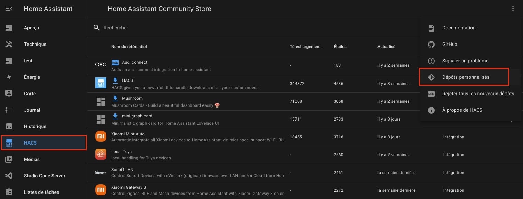Viewport: 523px width, 199px height.
Task: Click the HACS store icon in sidebar
Action: click(x=9, y=143)
